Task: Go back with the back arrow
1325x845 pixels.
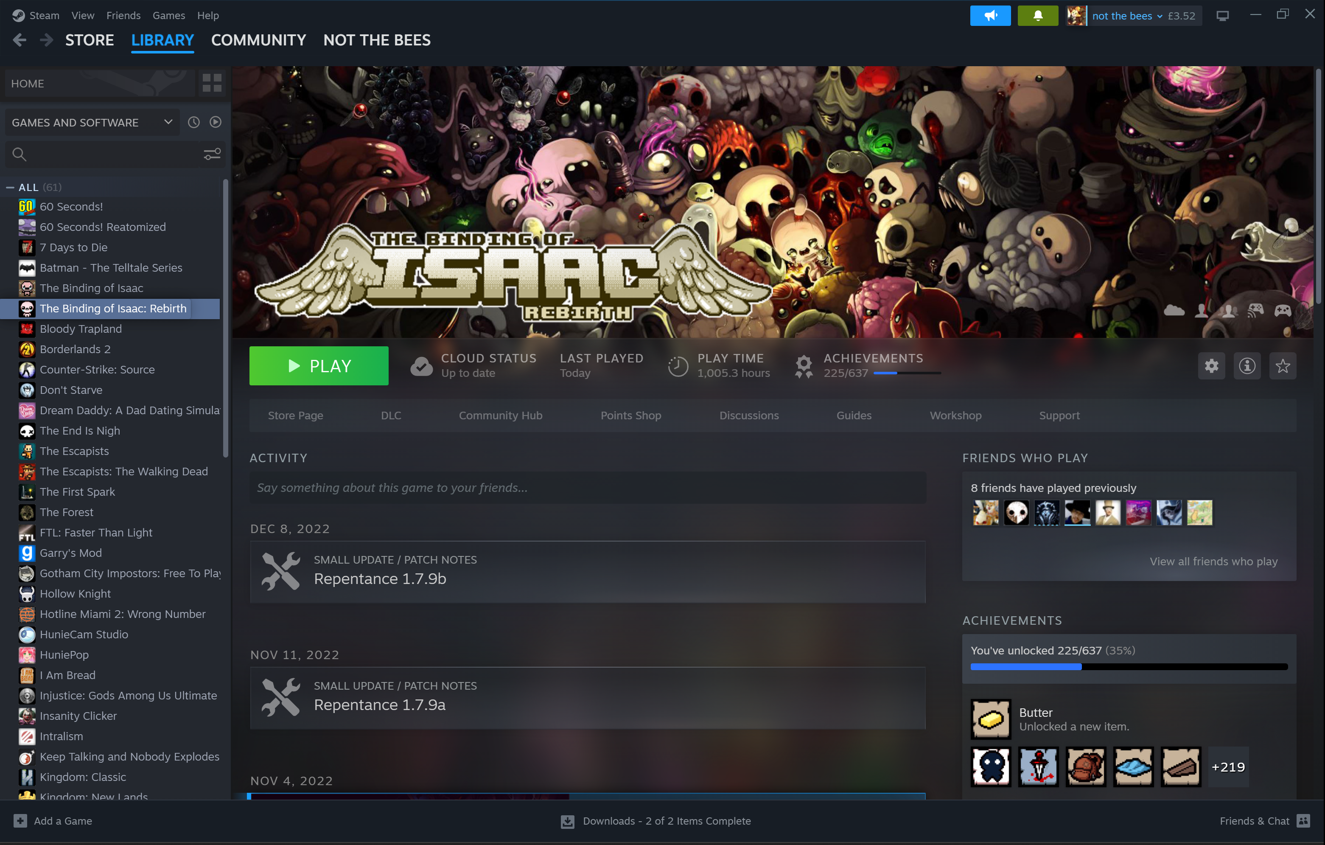Action: coord(20,40)
